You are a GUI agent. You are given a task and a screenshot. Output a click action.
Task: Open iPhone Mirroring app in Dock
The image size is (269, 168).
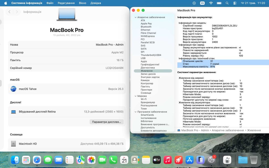click(x=200, y=160)
